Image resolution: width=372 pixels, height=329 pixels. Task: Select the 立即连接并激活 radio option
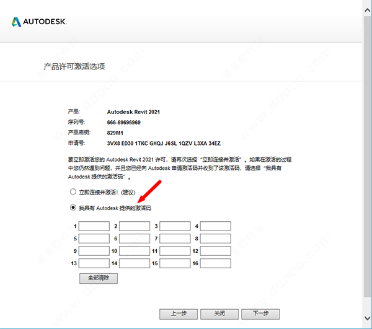point(73,192)
